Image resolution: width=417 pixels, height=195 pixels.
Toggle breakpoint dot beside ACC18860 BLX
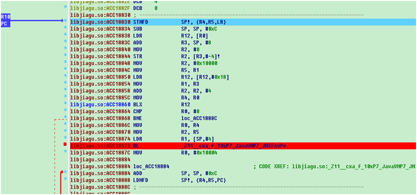(x=65, y=103)
